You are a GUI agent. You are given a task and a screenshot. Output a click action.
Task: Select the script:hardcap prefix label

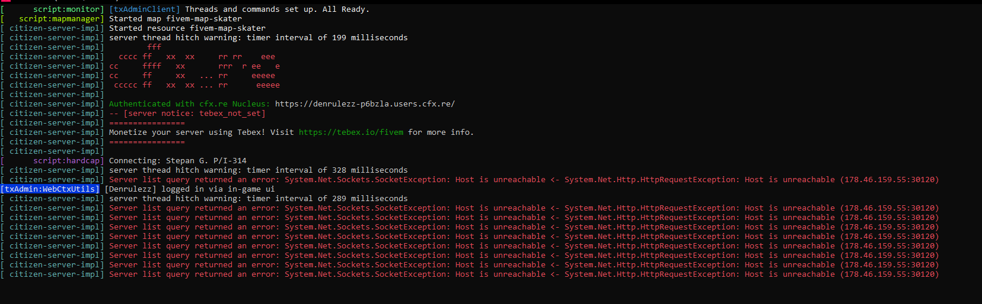[68, 161]
